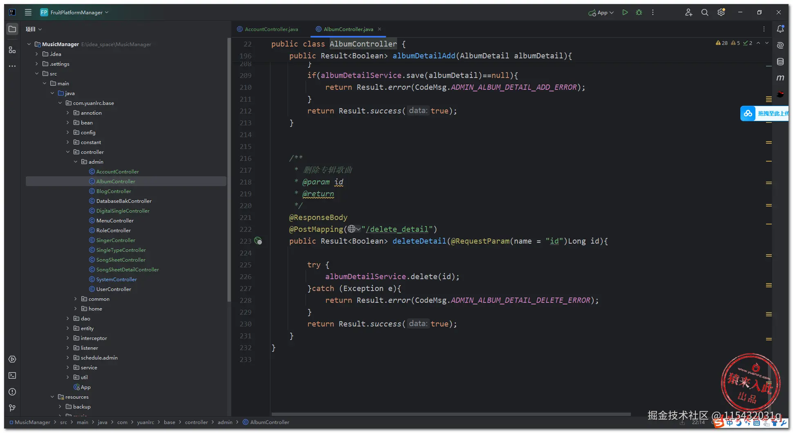Close the AlbumController.java tab
Screen dimensions: 793x433
(380, 29)
